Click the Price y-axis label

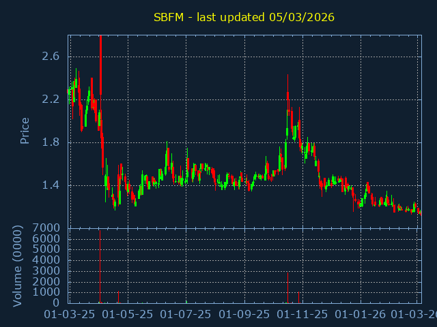pos(25,130)
